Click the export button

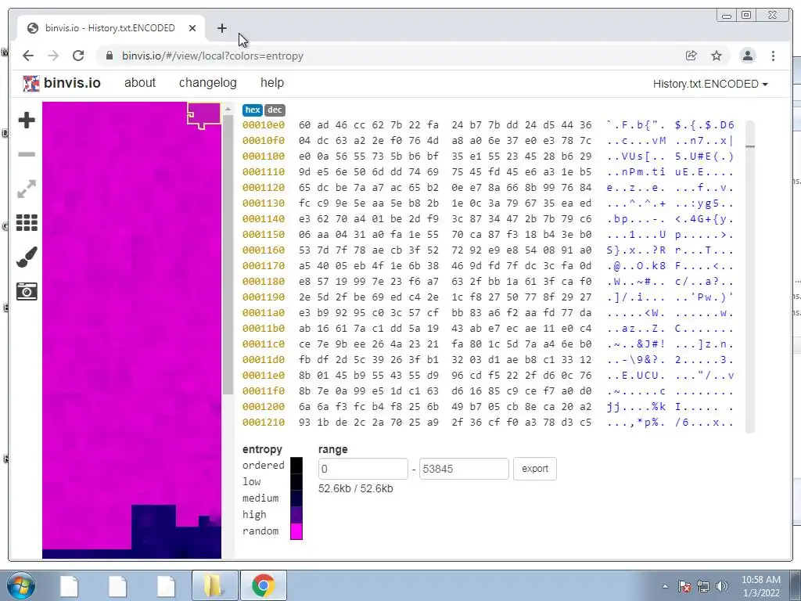click(x=535, y=469)
